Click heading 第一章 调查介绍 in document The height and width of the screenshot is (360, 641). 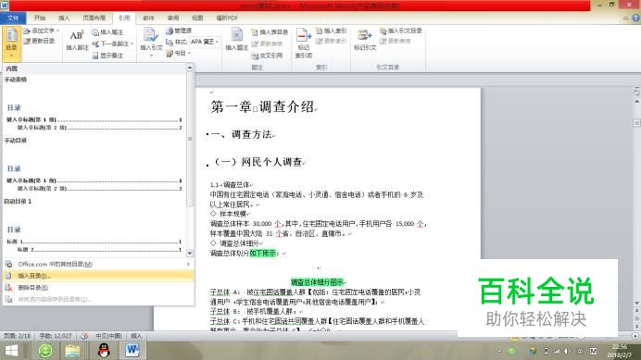263,107
